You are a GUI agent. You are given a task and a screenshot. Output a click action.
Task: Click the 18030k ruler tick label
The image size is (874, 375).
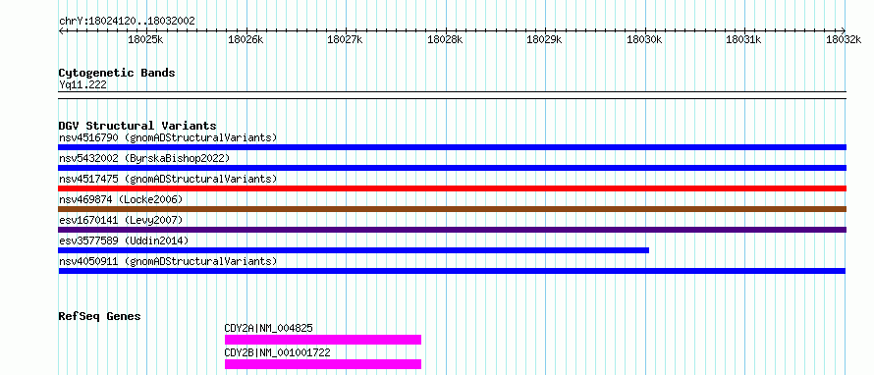tap(644, 39)
